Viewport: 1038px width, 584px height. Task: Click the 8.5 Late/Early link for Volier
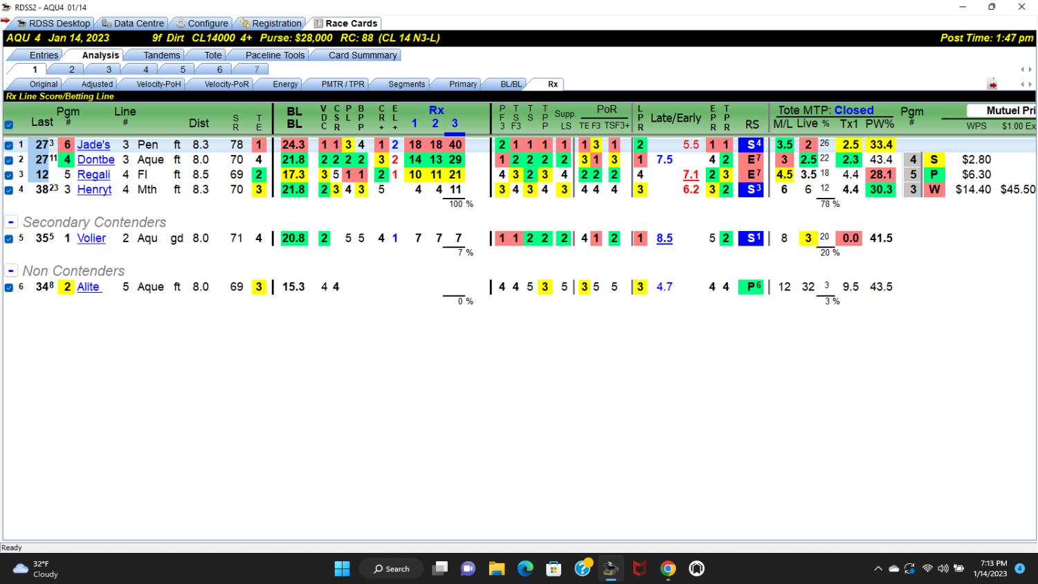(664, 238)
